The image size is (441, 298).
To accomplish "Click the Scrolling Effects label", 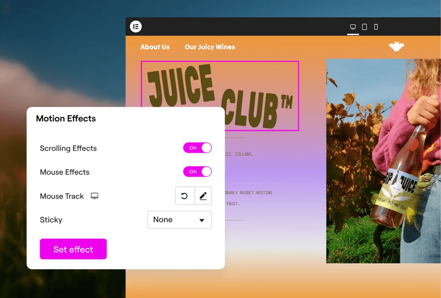I will coord(69,148).
